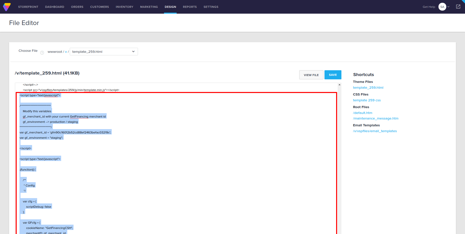Open the Settings menu
465x234 pixels.
(211, 7)
